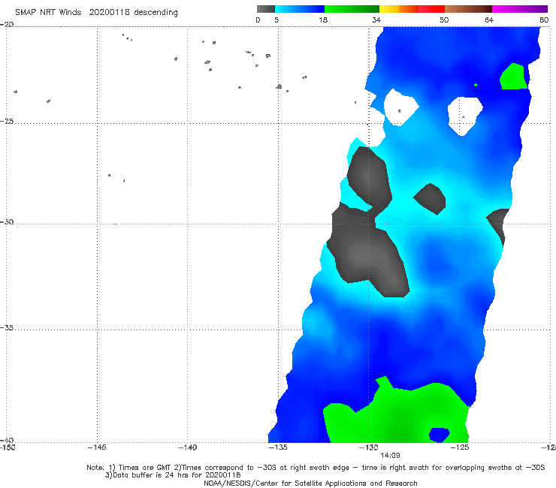The image size is (556, 488).
Task: Click the latitude label '-25'
Action: (x=7, y=121)
